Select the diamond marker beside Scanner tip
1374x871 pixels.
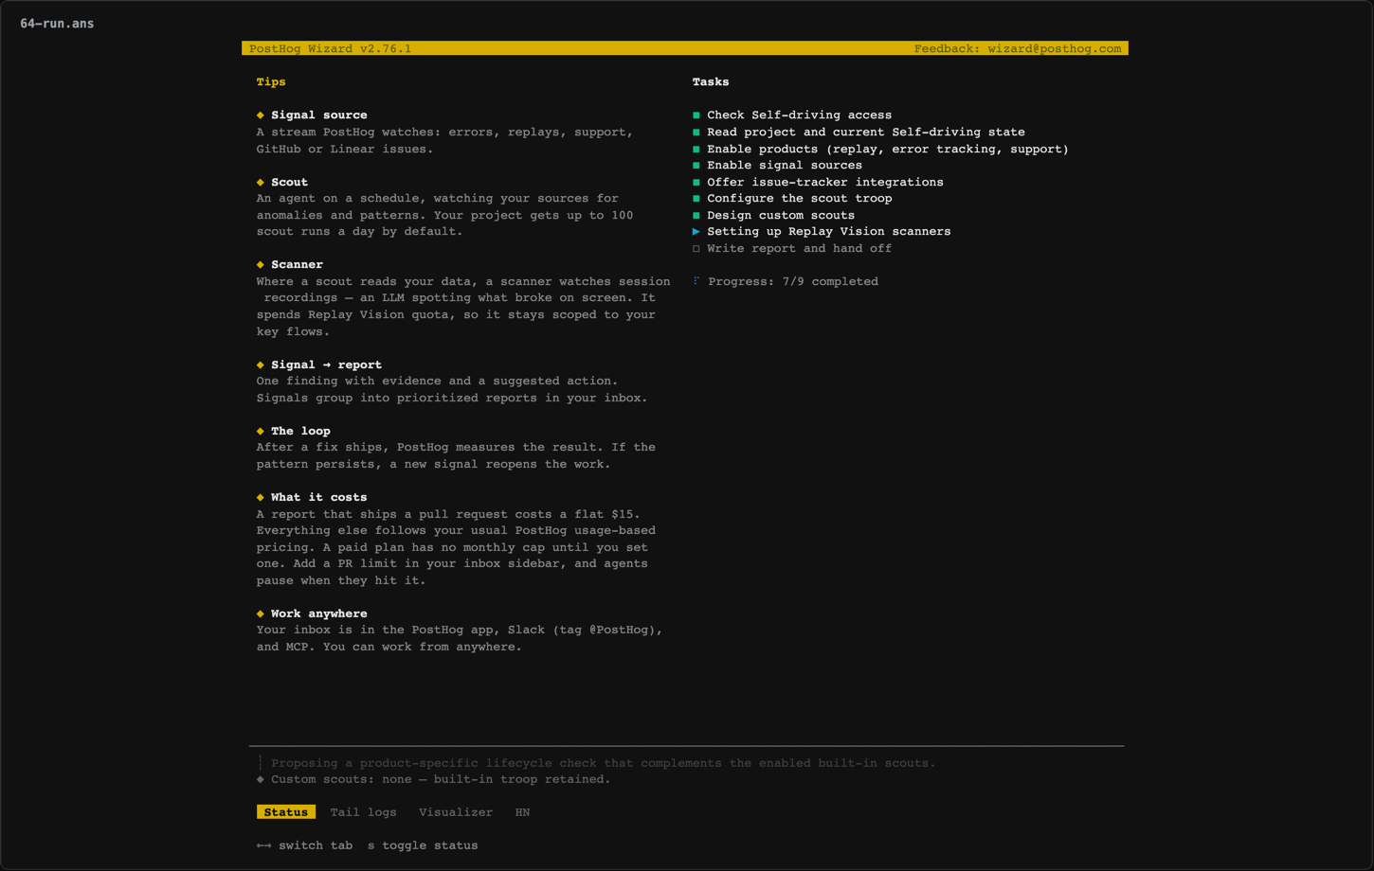pyautogui.click(x=261, y=265)
